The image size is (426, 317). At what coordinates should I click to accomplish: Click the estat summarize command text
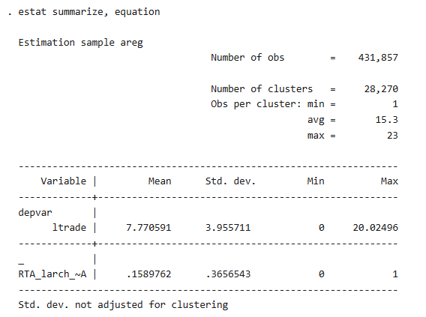point(89,12)
